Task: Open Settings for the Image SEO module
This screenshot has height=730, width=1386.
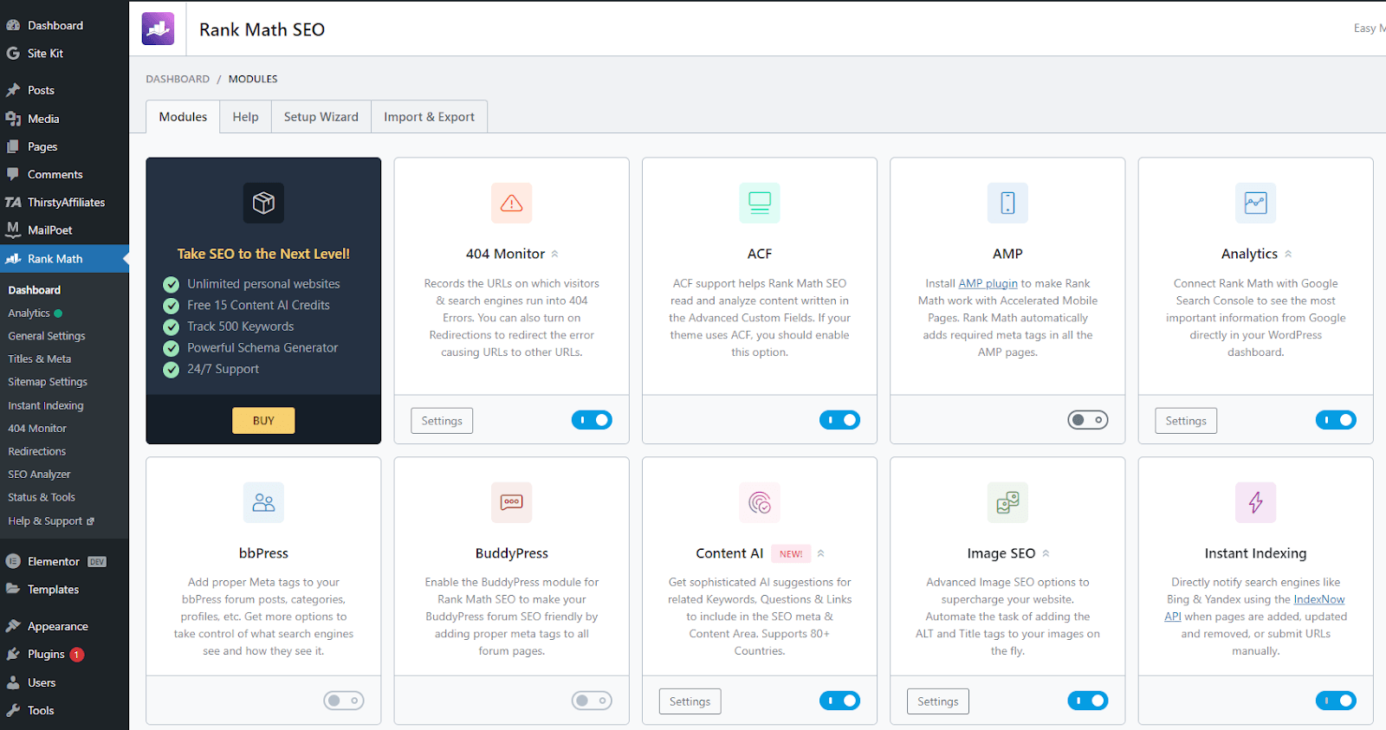Action: [x=938, y=701]
